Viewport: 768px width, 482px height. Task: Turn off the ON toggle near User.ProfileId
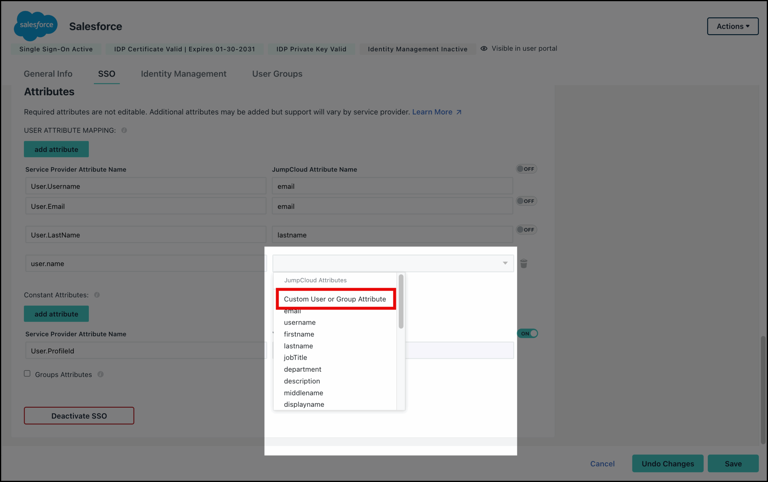(x=527, y=334)
